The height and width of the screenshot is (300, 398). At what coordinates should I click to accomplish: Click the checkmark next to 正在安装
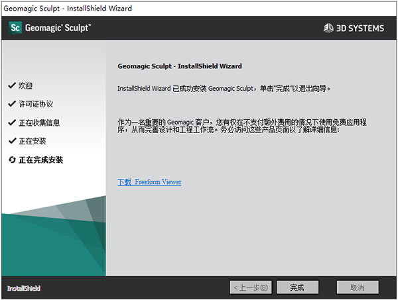pyautogui.click(x=11, y=142)
